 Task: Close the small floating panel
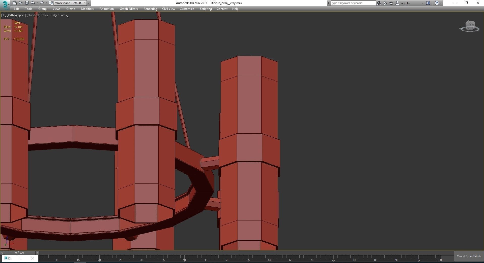[x=33, y=258]
